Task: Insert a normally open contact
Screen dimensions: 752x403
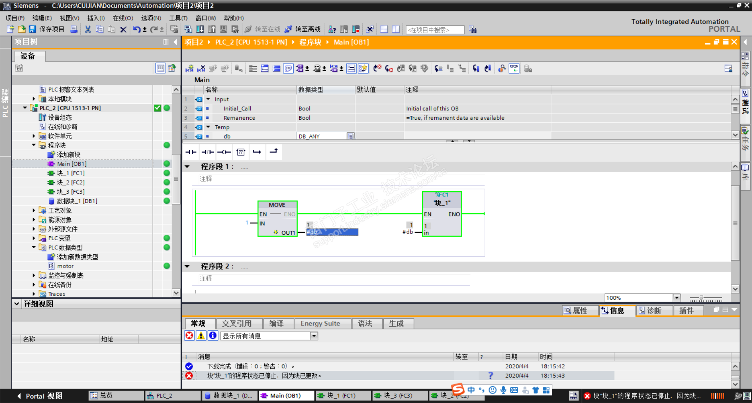Action: (x=191, y=152)
